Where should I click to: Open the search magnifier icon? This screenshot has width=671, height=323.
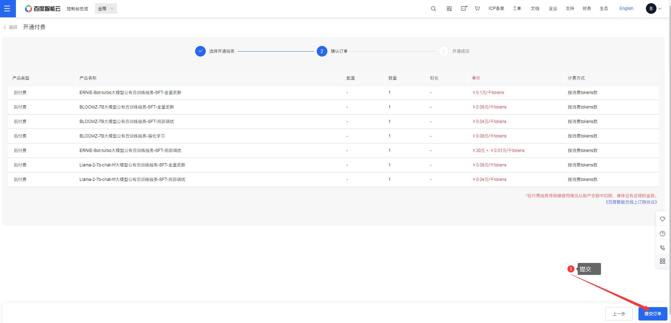point(433,8)
